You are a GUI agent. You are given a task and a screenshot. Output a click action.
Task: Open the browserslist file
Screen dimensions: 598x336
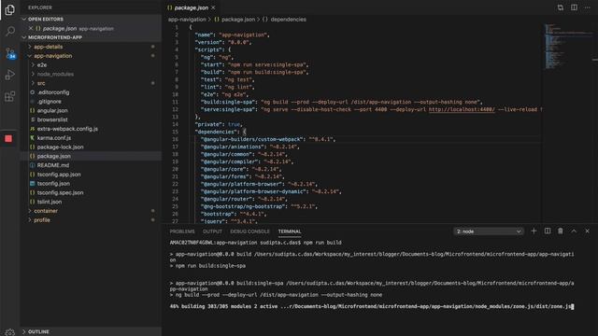(52, 119)
